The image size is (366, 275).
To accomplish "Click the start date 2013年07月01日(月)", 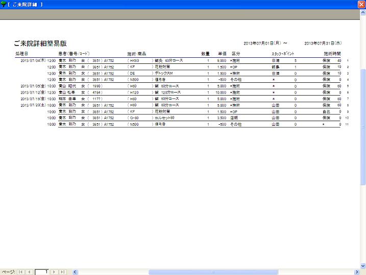I will pyautogui.click(x=262, y=43).
